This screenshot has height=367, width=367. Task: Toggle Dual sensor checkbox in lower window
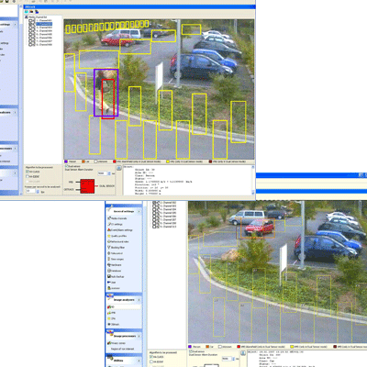pos(191,351)
